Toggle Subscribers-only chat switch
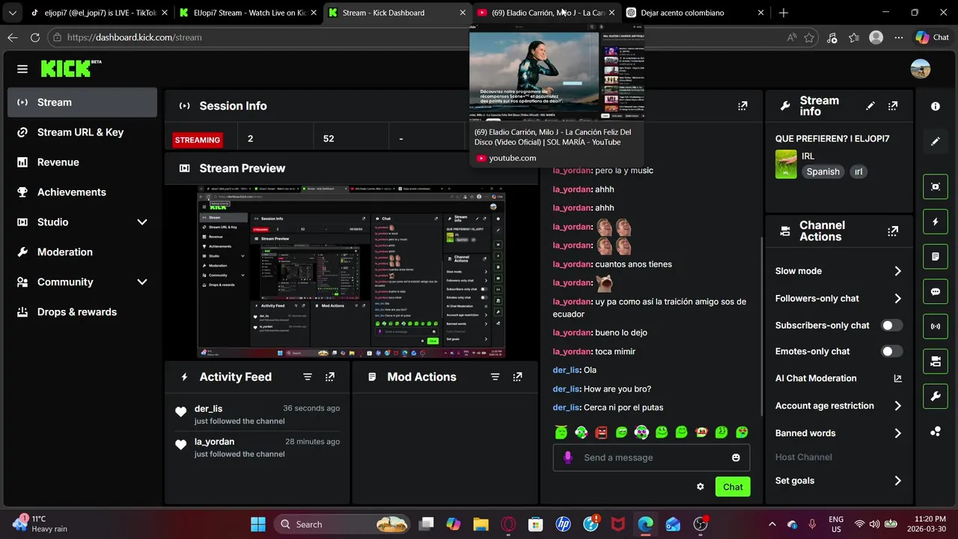The width and height of the screenshot is (958, 539). pos(891,326)
